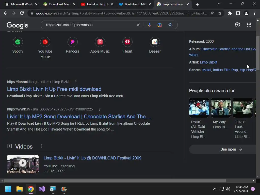Close the YouTube to MP4 tab

pyautogui.click(x=150, y=4)
